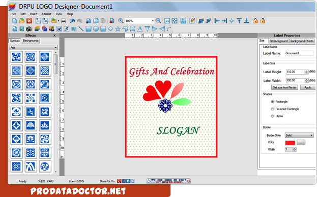
Task: Close the Effects panel
Action: pos(54,35)
